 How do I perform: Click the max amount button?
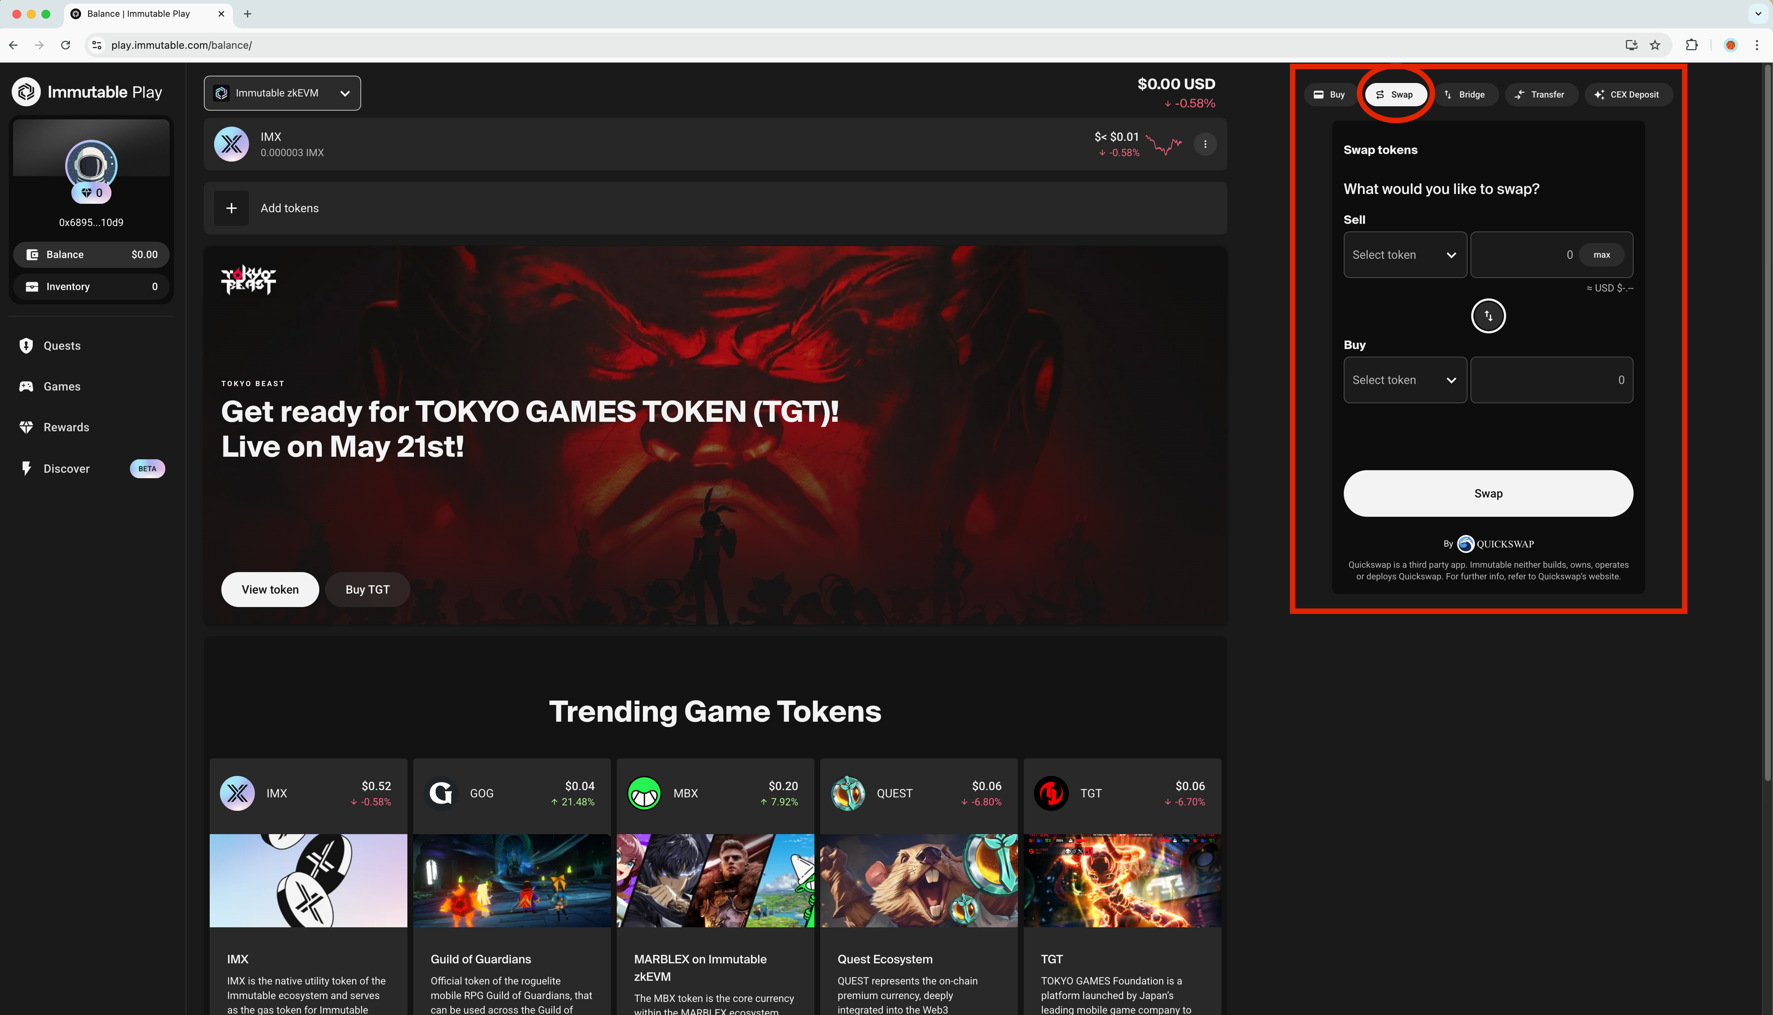click(1602, 255)
